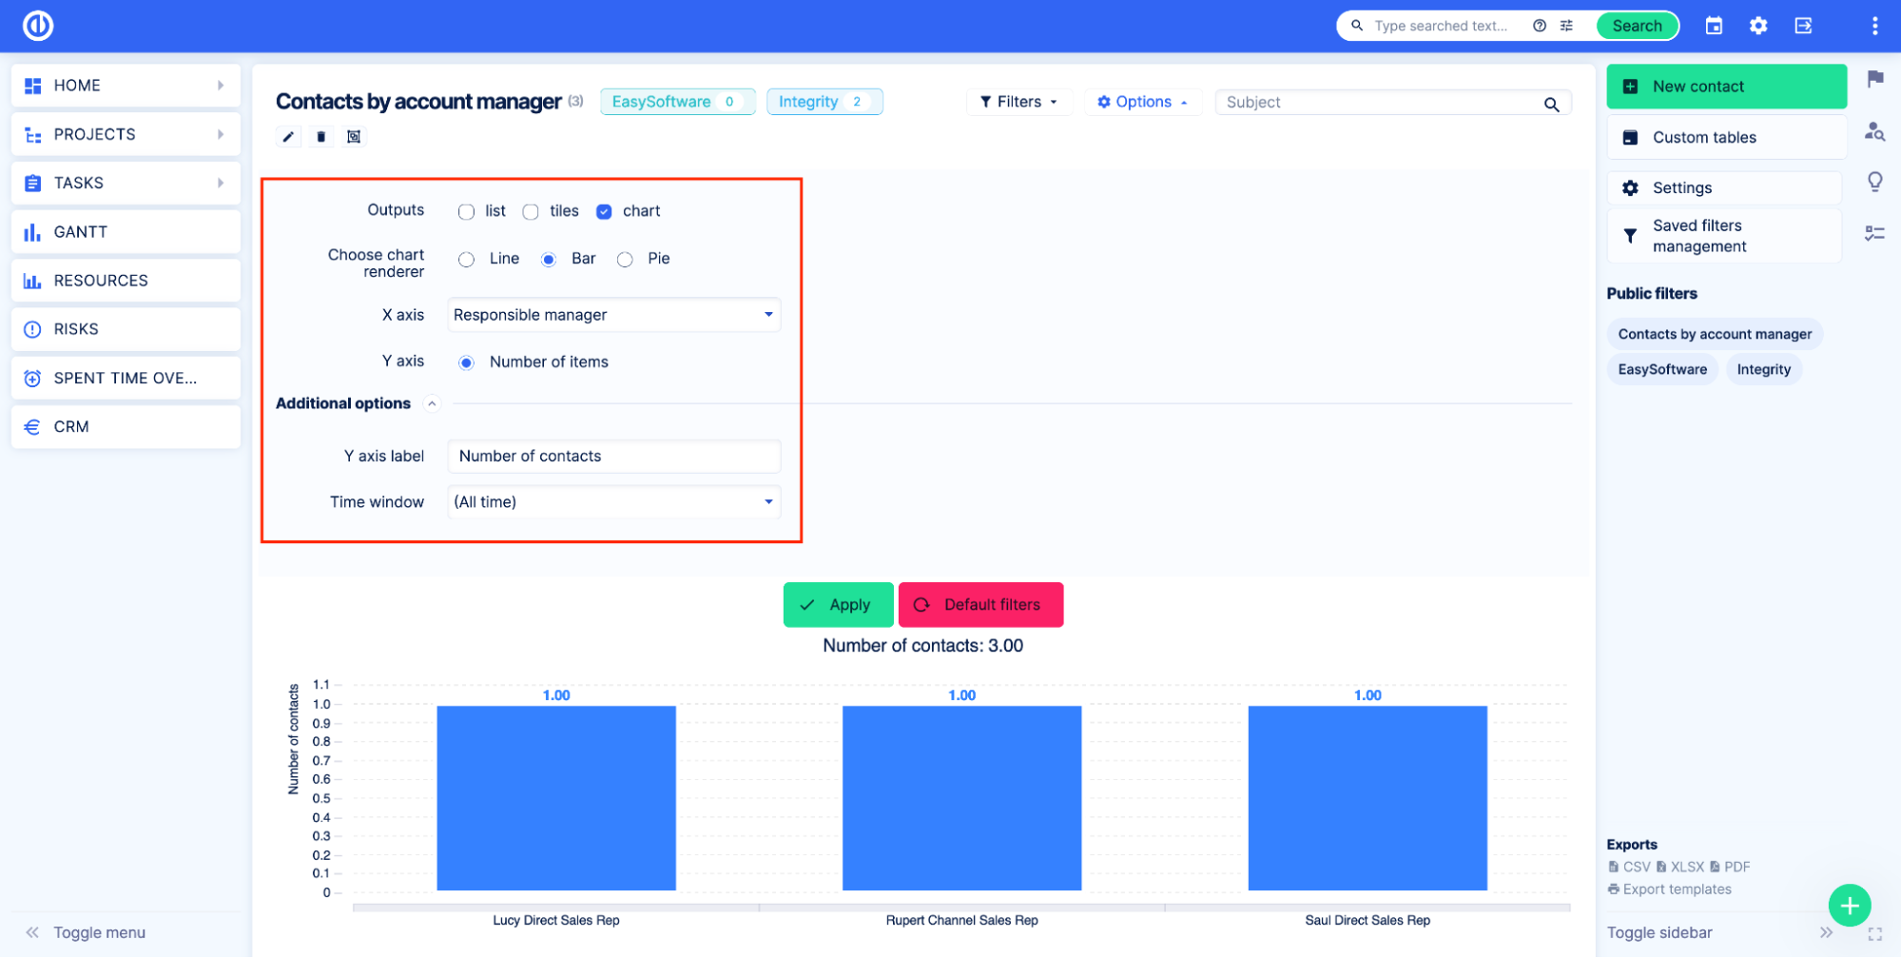This screenshot has width=1901, height=958.
Task: Open the Gantt menu item
Action: coord(125,232)
